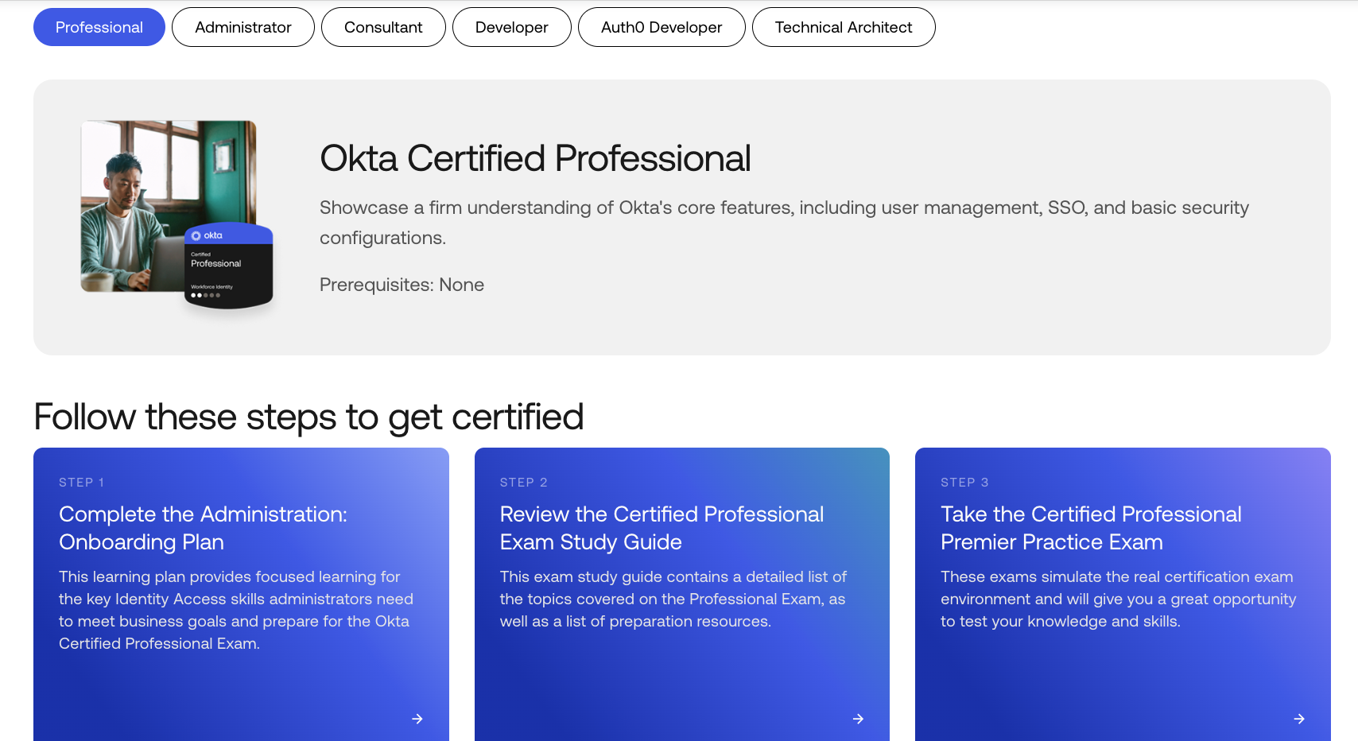
Task: Open the Certified Professional Premier Practice Exam
Action: click(1091, 528)
